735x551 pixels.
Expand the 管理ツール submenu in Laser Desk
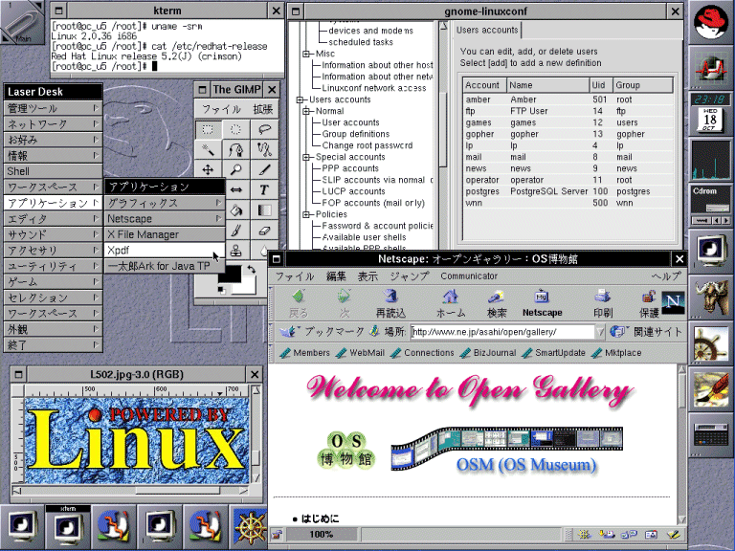[53, 109]
